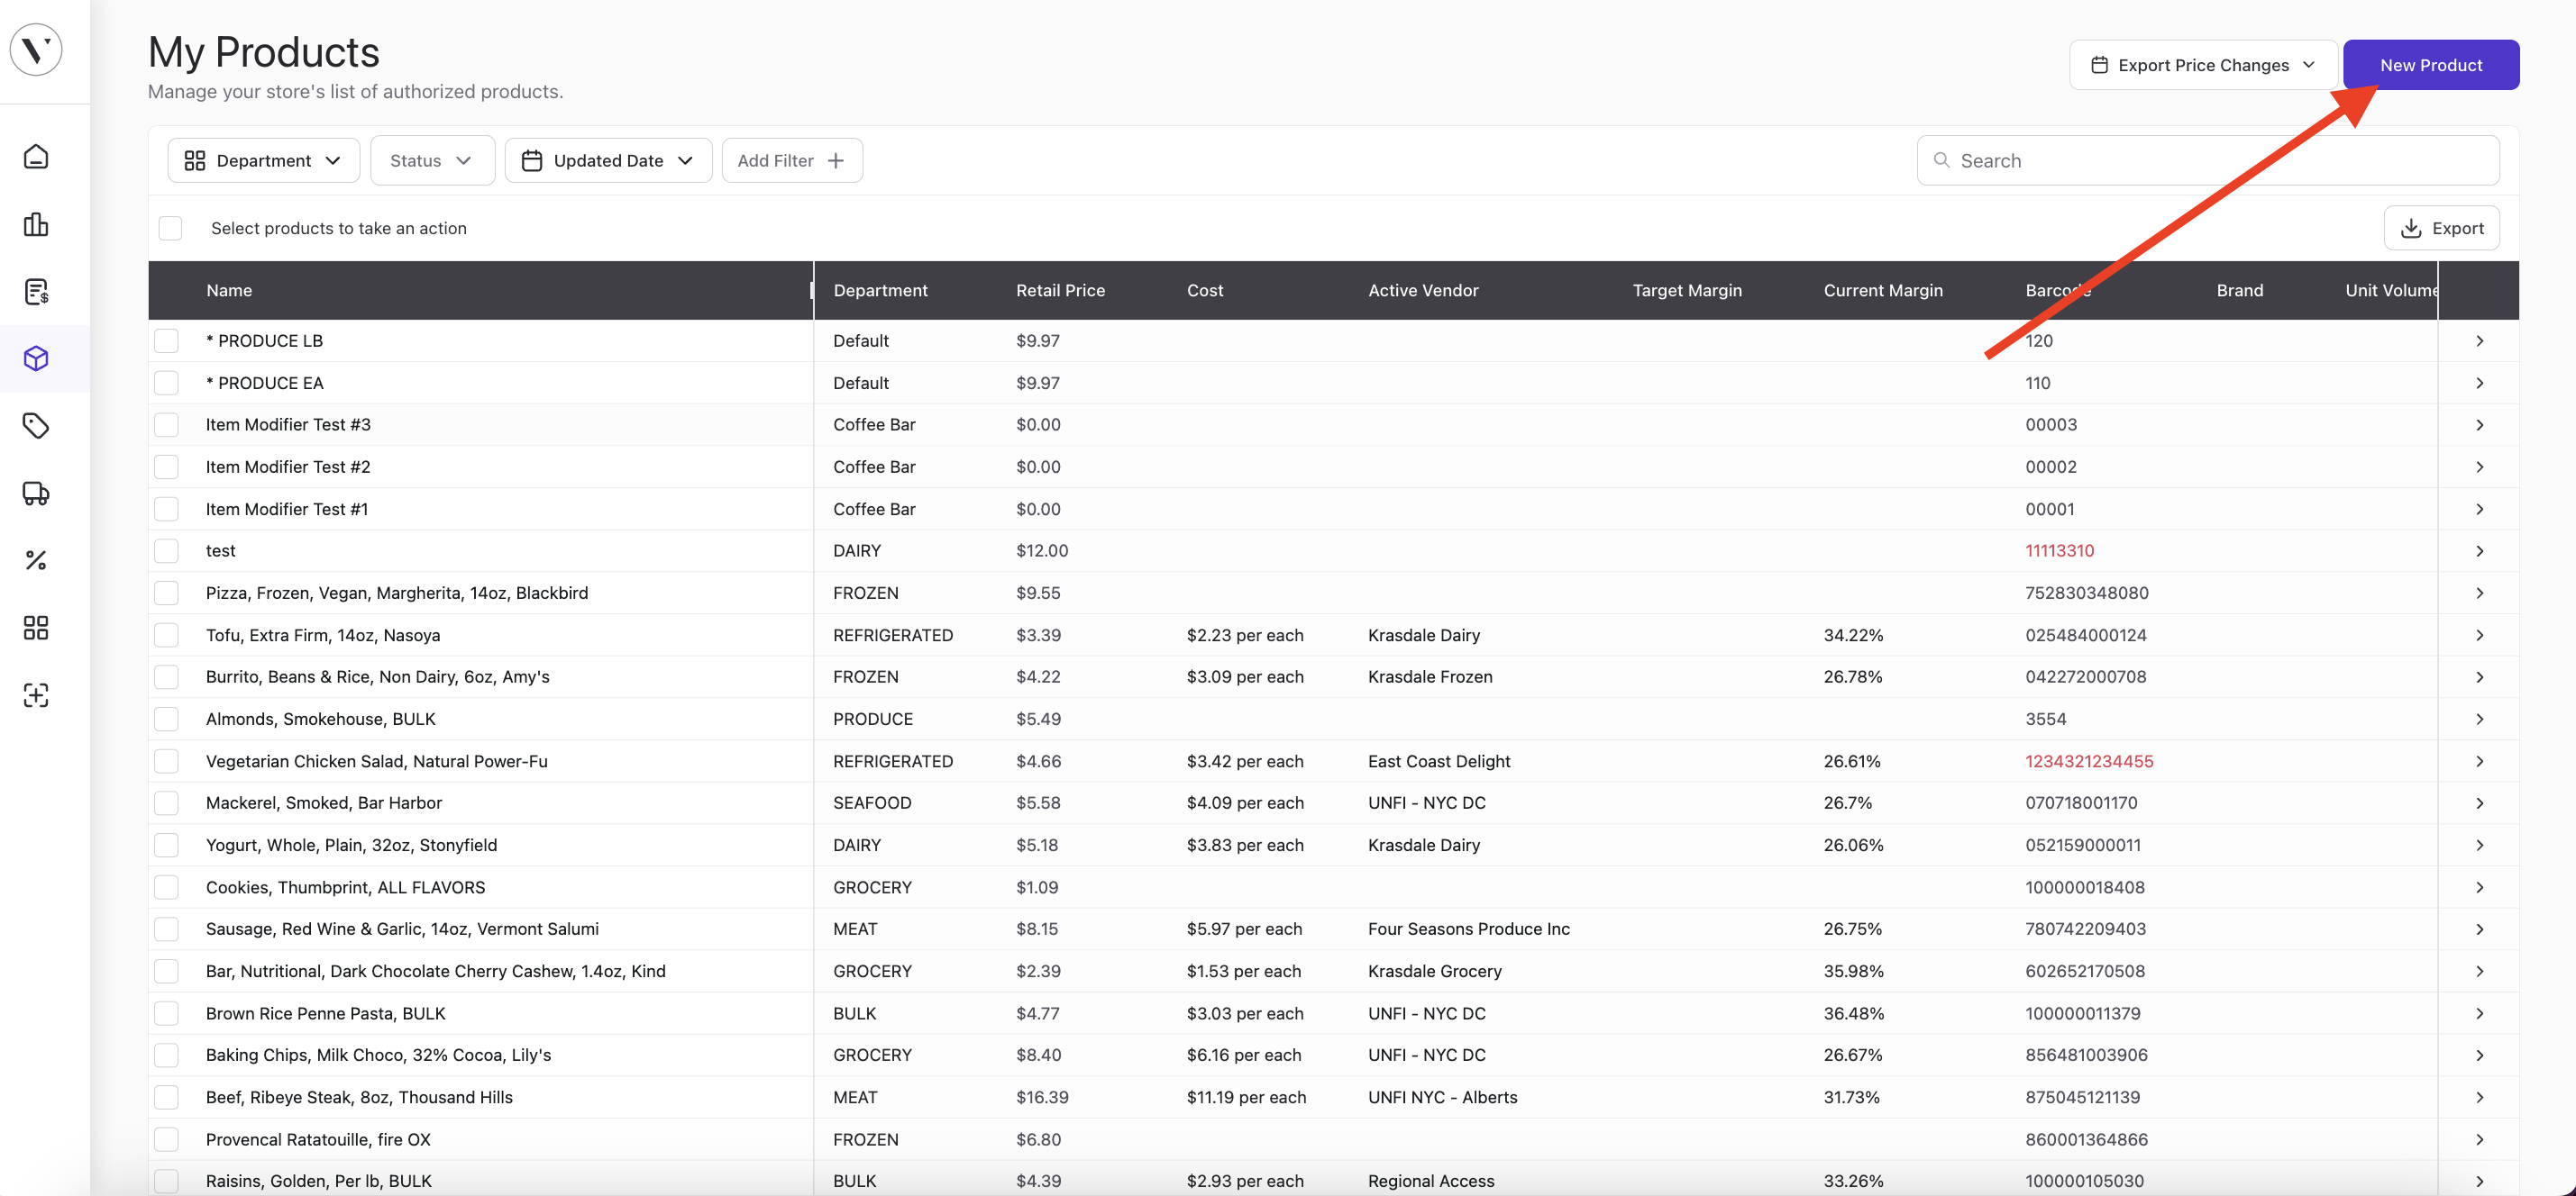The image size is (2576, 1196).
Task: Click the Target Margin column header
Action: (x=1687, y=291)
